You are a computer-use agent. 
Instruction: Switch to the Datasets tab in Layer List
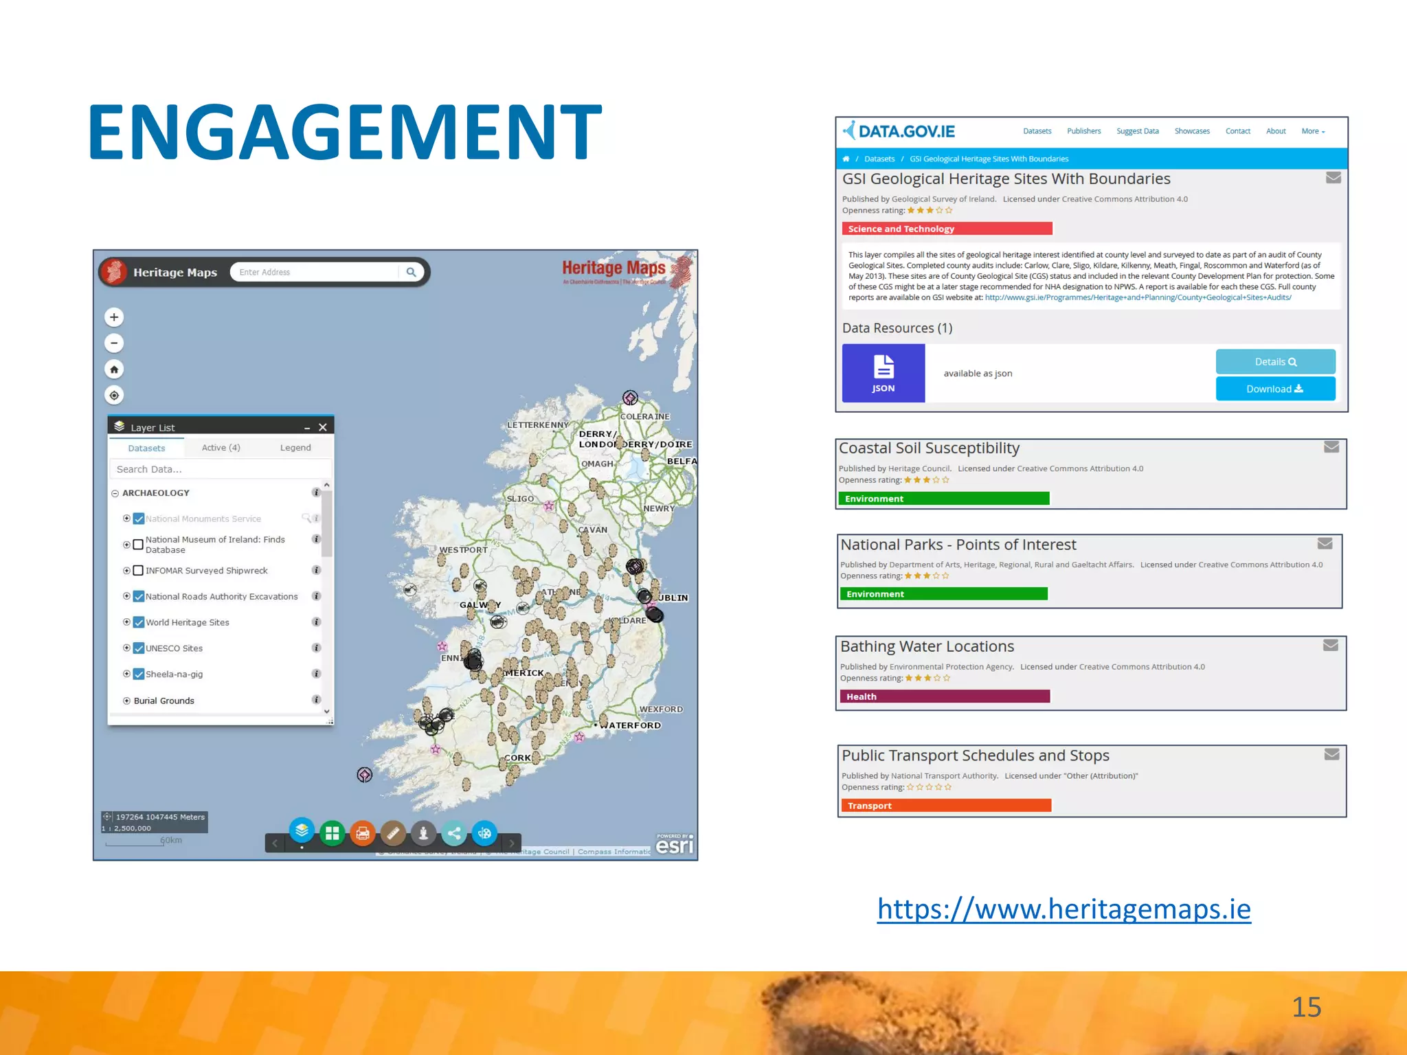(x=146, y=448)
